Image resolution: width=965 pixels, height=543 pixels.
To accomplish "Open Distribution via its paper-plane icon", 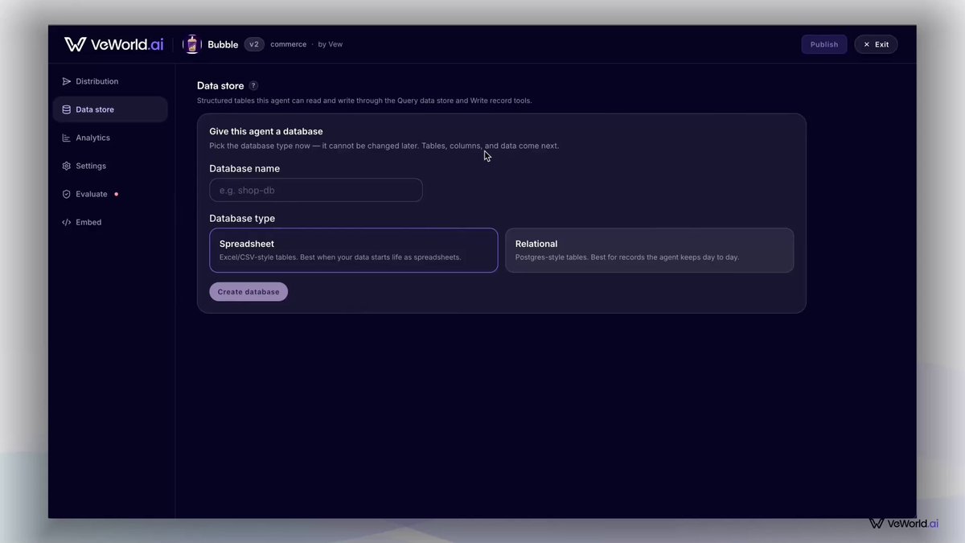I will pyautogui.click(x=67, y=81).
